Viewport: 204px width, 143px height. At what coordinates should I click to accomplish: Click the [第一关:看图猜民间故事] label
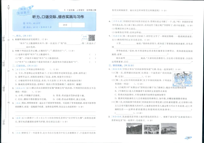click(x=128, y=73)
